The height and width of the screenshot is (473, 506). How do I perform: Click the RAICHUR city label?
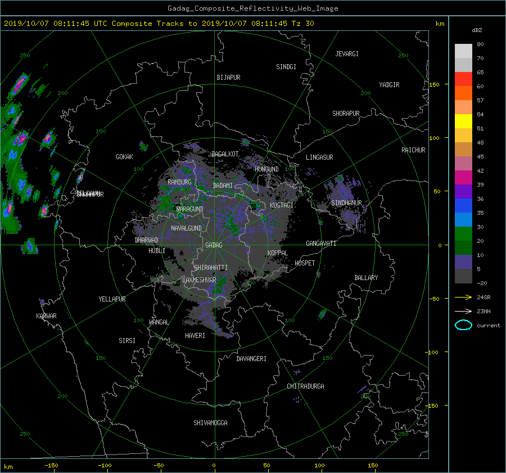click(413, 150)
